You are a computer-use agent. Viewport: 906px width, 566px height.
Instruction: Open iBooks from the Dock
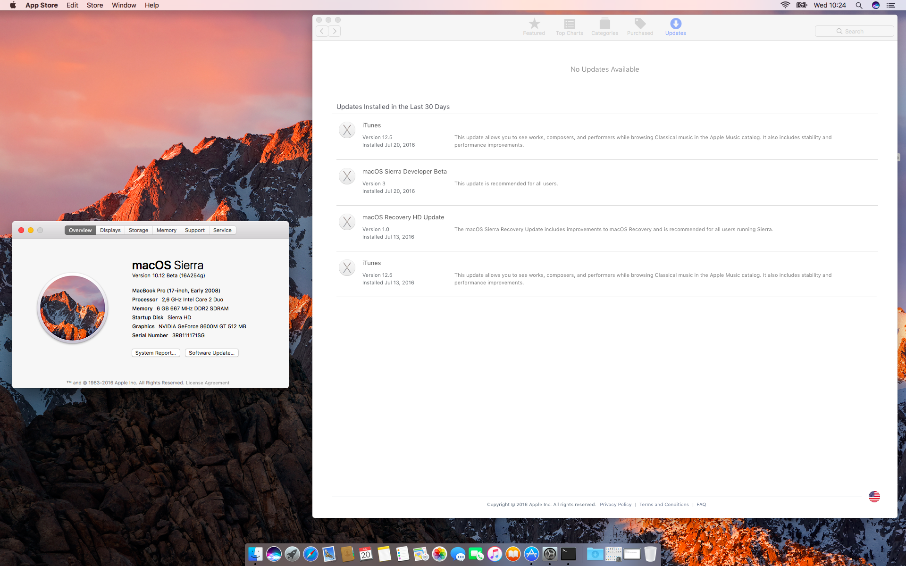[513, 554]
